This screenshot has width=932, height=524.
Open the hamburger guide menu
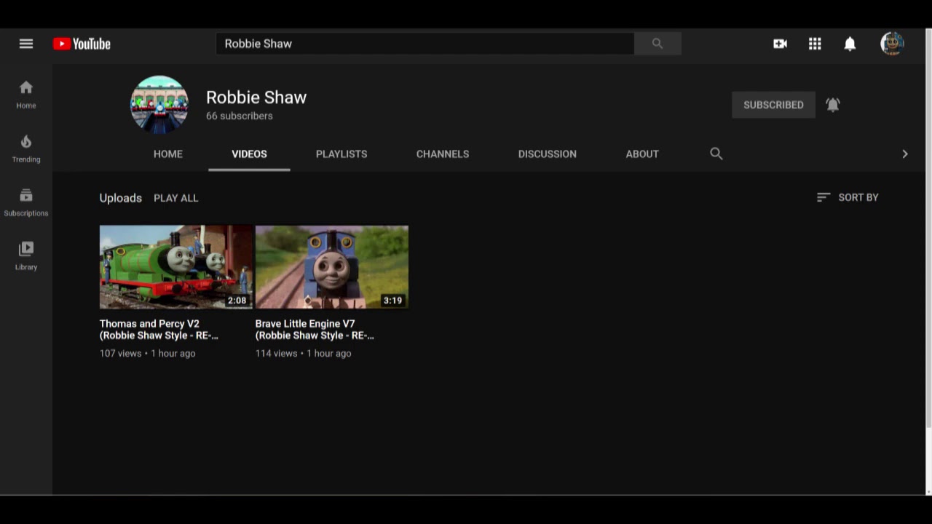[x=26, y=44]
